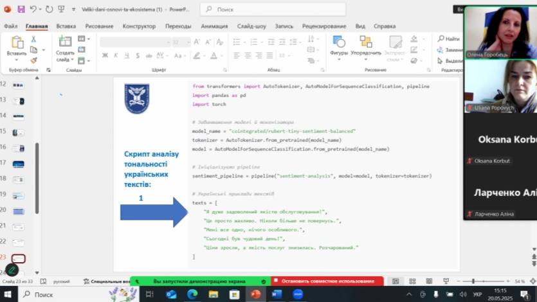Adjust the zoom slider in status bar

point(473,281)
